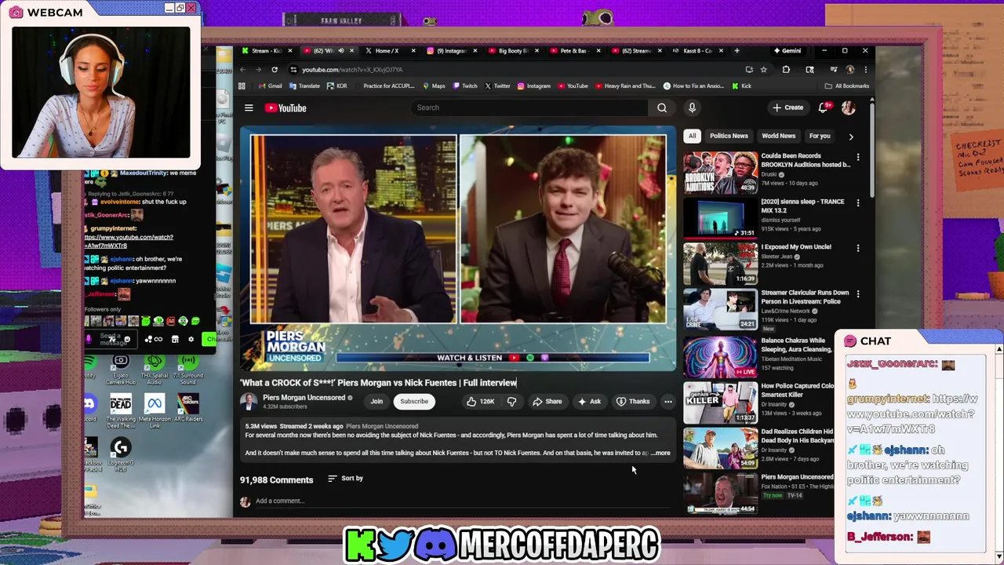
Task: Open the Gmail bookmark
Action: 271,86
